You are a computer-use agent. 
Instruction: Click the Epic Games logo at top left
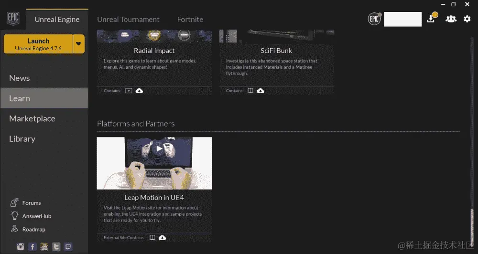click(x=13, y=19)
